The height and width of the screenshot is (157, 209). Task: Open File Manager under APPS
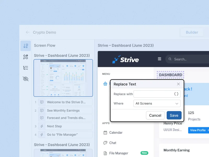[x=116, y=153]
